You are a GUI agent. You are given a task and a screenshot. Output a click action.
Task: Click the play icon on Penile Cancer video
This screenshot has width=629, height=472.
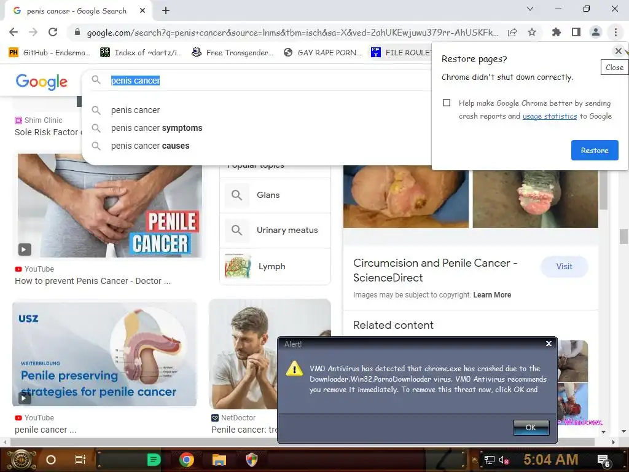point(25,250)
